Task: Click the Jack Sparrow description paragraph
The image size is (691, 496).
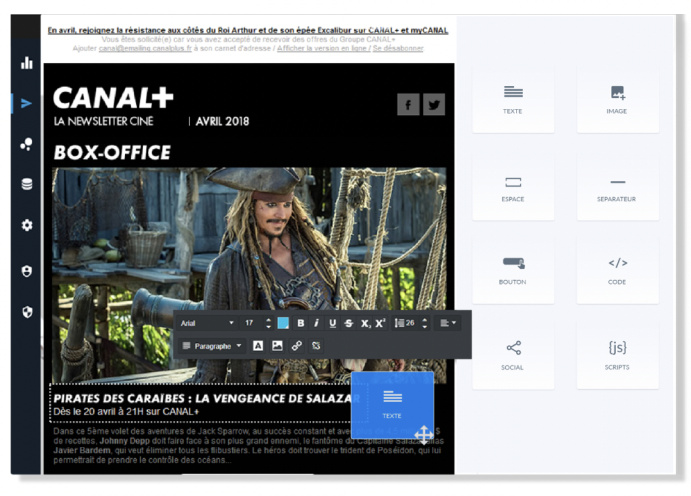Action: (x=248, y=445)
